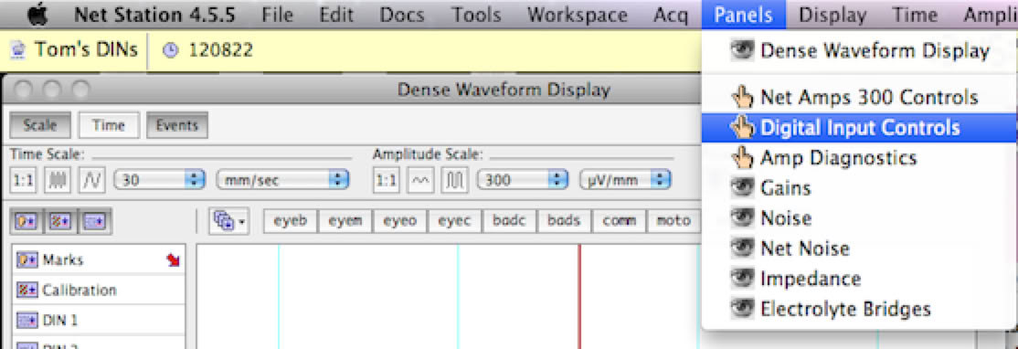The width and height of the screenshot is (1018, 349).
Task: Open the Tools menu
Action: tap(476, 15)
